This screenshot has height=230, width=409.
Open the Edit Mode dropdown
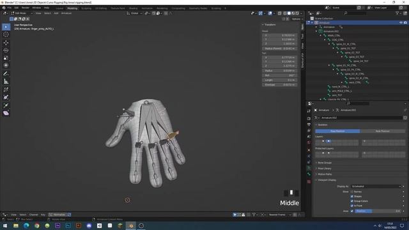click(21, 13)
